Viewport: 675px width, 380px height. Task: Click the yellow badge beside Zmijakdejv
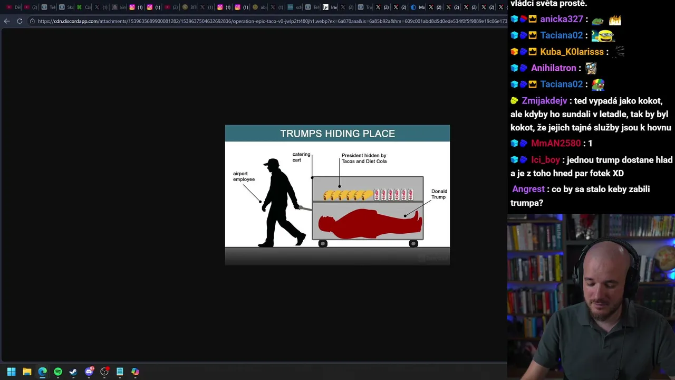click(515, 101)
